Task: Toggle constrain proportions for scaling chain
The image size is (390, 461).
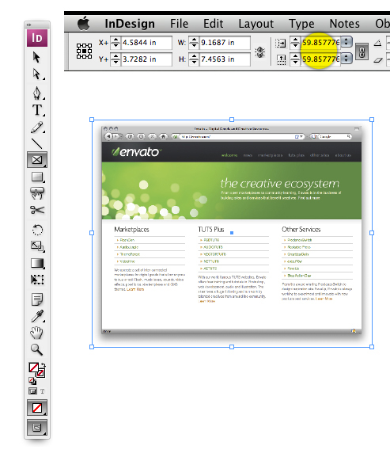Action: pyautogui.click(x=362, y=51)
